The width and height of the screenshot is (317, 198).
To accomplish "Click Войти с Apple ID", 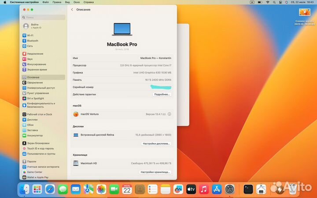I will click(32, 26).
